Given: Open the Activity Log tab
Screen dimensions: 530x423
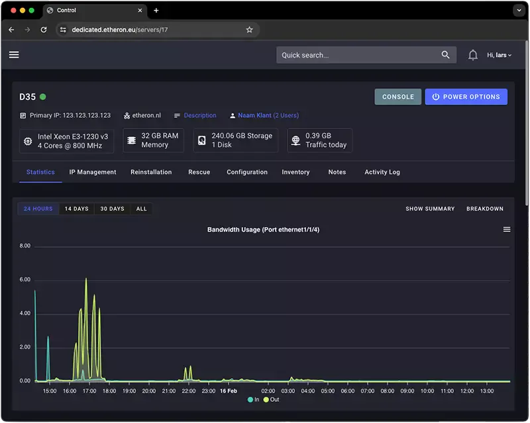Looking at the screenshot, I should [382, 171].
